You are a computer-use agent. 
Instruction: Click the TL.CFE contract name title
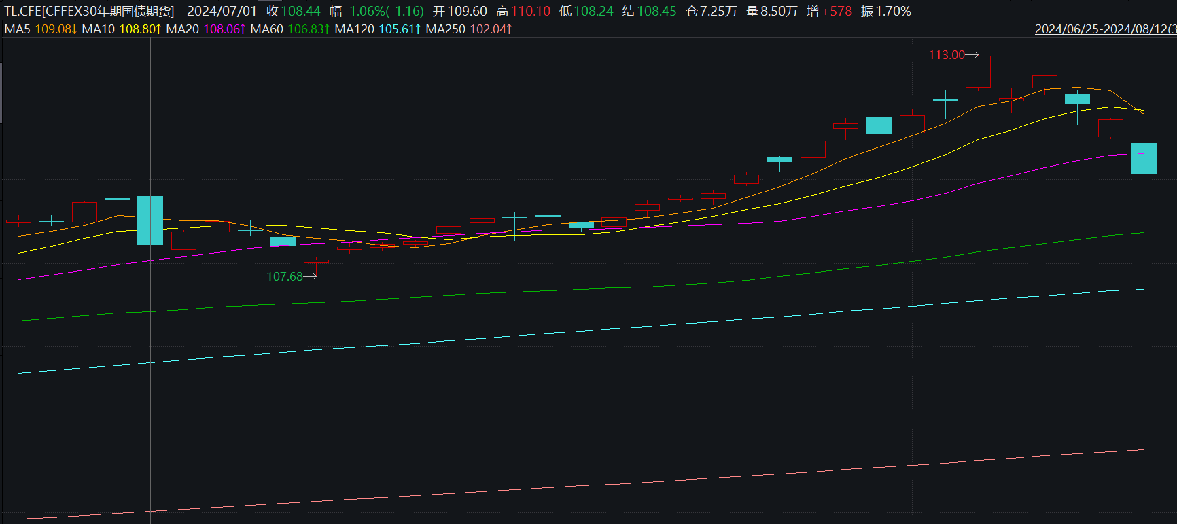coord(89,12)
